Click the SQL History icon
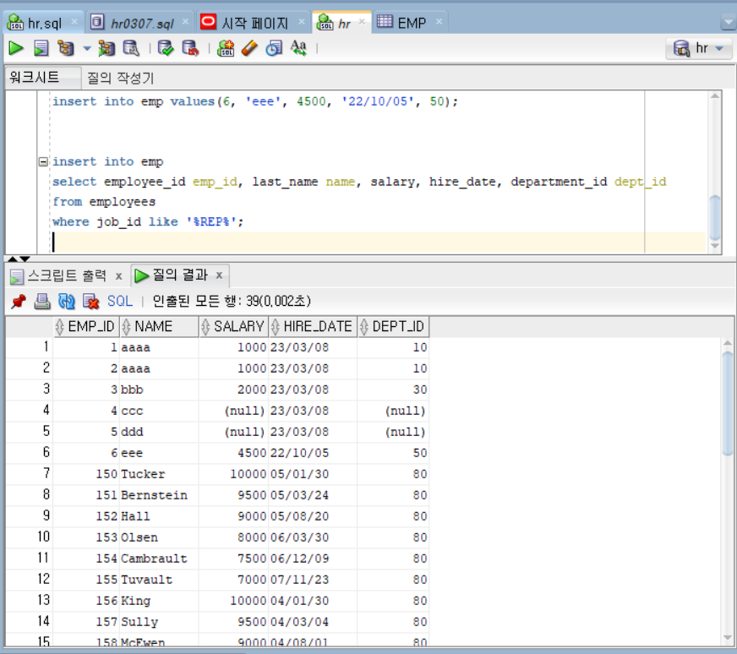This screenshot has height=654, width=737. (x=274, y=48)
